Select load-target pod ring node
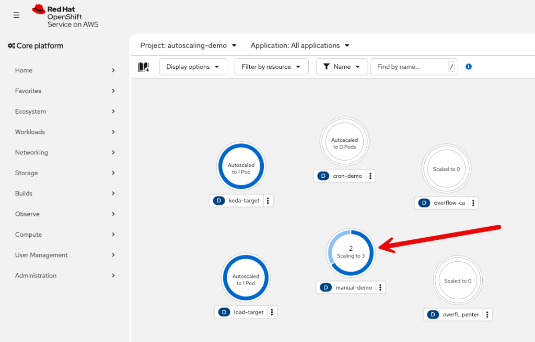535x342 pixels. 246,278
